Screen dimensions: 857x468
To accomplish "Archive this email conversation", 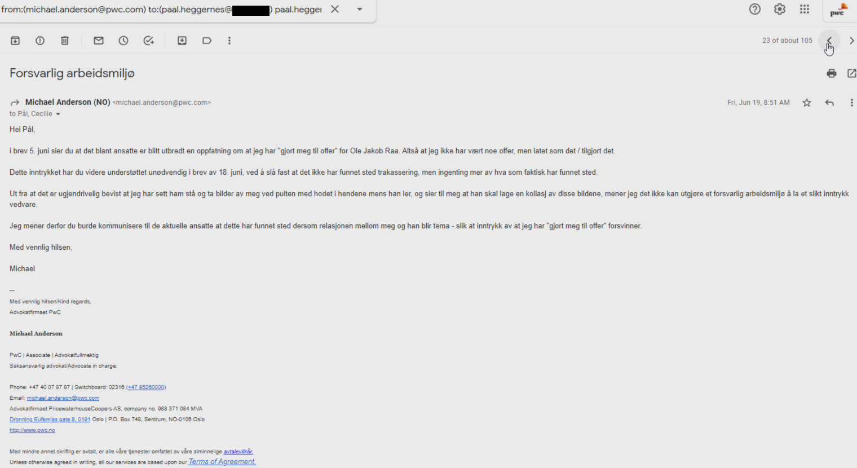I will [15, 41].
